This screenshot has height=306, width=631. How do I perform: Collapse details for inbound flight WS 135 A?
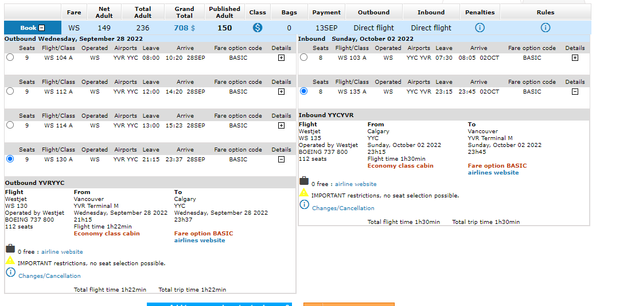(x=575, y=92)
